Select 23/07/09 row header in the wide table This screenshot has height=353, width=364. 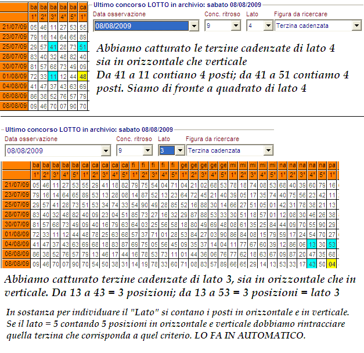tap(16, 194)
